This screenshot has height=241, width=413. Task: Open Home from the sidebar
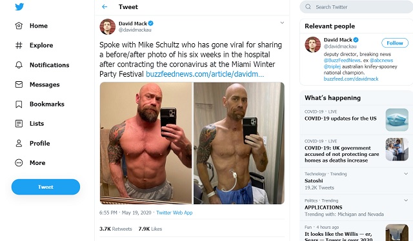click(32, 26)
